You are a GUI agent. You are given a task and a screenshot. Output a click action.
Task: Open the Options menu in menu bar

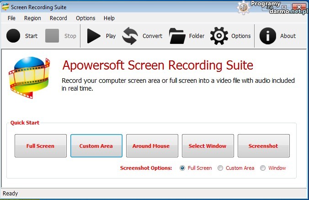[x=85, y=18]
